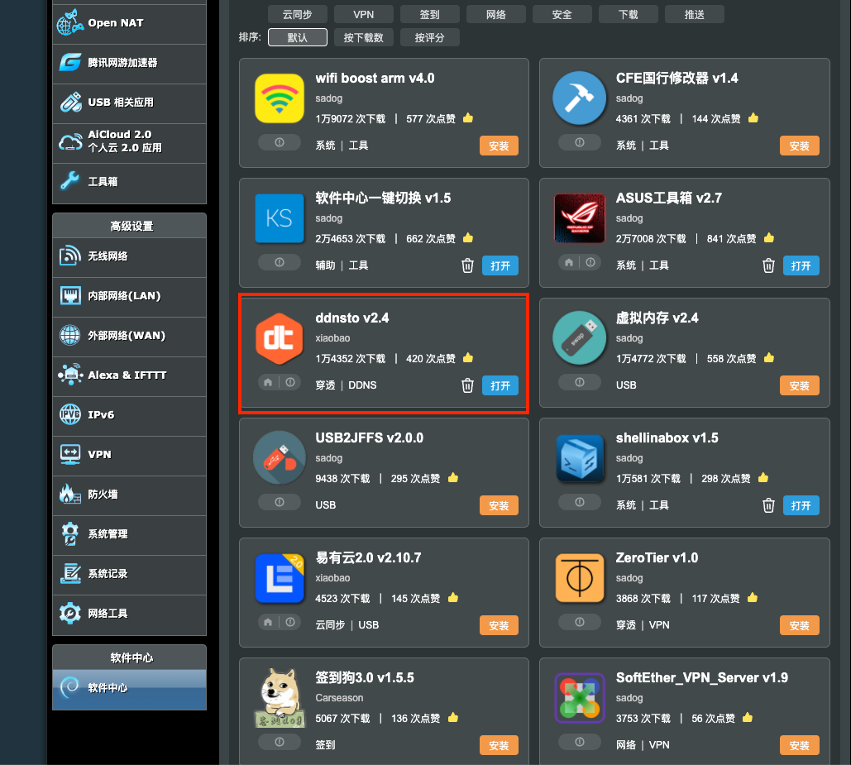Viewport: 851px width, 765px height.
Task: Click the shellinabox app icon
Action: coord(580,458)
